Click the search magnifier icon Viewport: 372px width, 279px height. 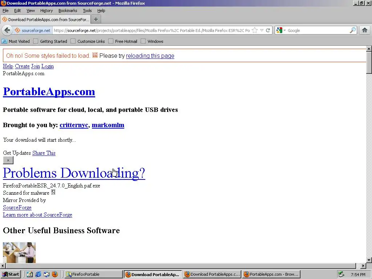click(x=353, y=31)
